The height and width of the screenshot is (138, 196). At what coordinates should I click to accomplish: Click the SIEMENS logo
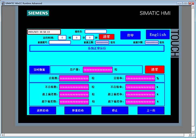[38, 13]
